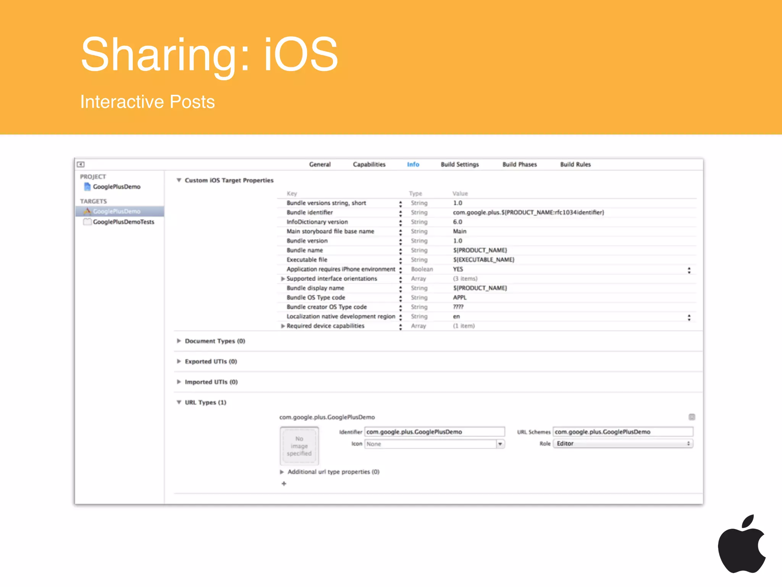Expand Supported interface orientations array
Screen dimensions: 782x587
tap(283, 279)
